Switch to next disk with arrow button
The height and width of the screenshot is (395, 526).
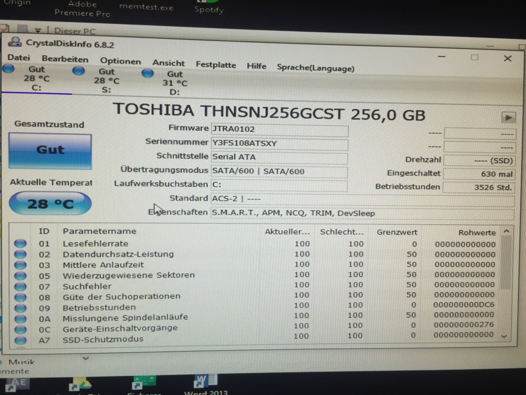(x=509, y=118)
